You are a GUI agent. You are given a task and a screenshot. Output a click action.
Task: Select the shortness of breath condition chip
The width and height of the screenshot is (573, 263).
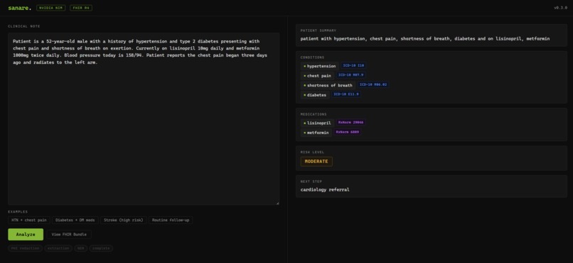coord(328,85)
